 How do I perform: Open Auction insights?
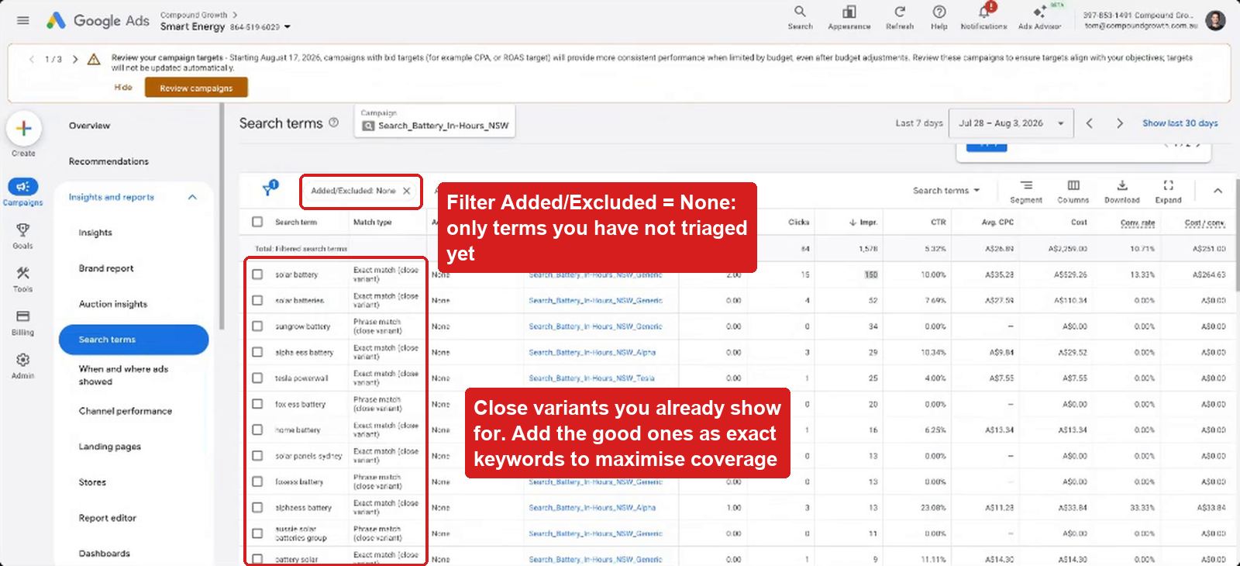coord(113,304)
